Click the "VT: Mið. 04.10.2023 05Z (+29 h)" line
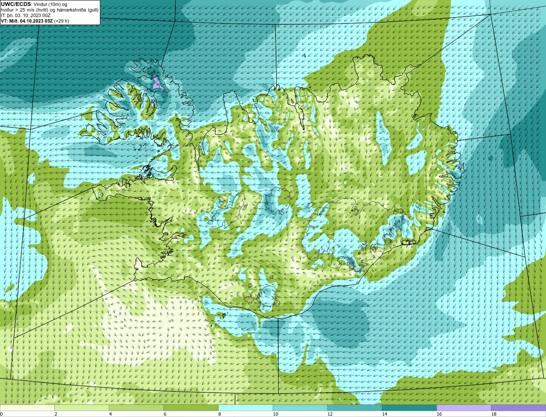 35,21
